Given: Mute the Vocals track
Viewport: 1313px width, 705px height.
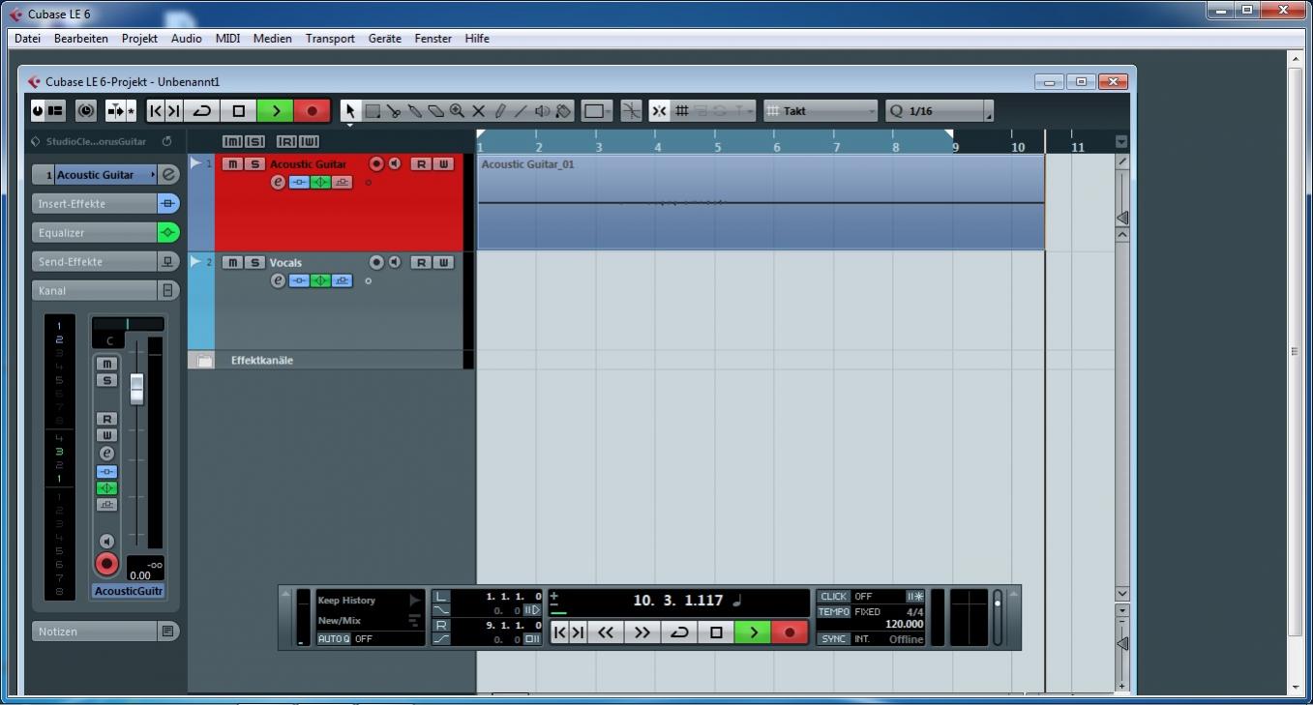Looking at the screenshot, I should pyautogui.click(x=233, y=262).
